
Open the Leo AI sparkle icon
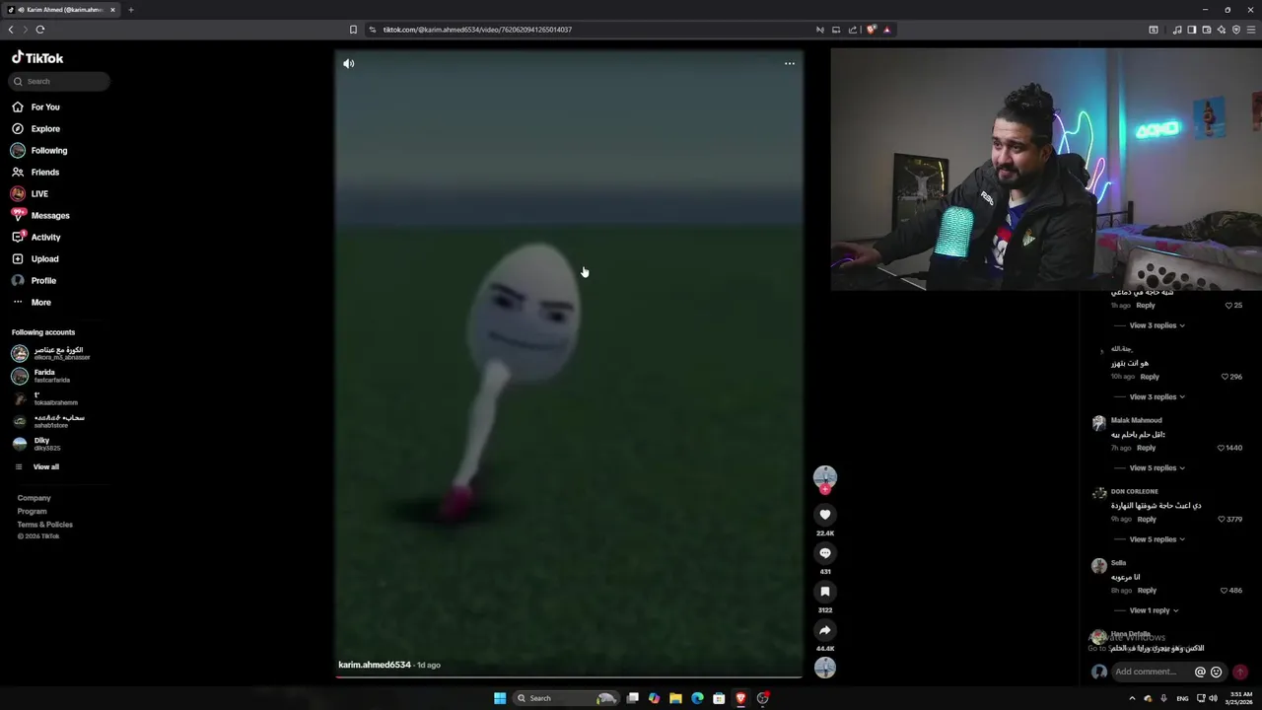(x=1221, y=30)
